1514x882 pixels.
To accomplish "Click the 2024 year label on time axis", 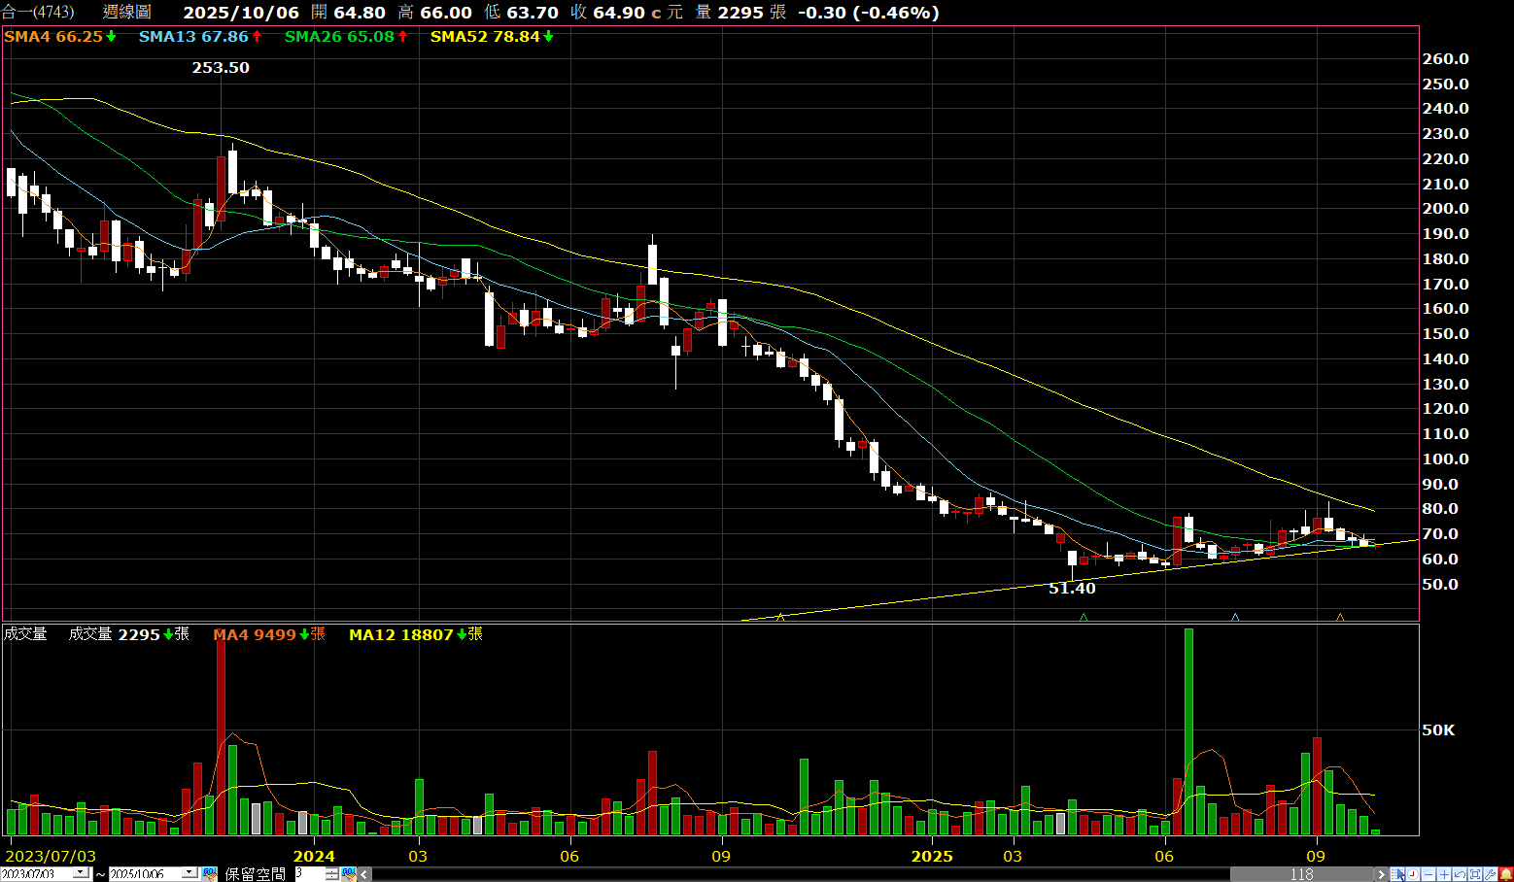I will (314, 857).
